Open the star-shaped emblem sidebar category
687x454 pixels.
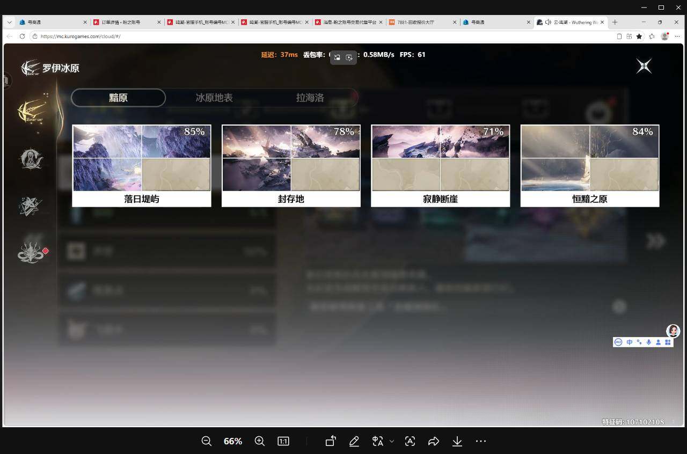(x=31, y=206)
